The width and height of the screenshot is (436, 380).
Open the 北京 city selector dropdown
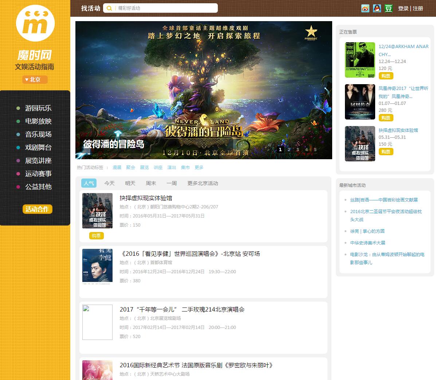35,79
